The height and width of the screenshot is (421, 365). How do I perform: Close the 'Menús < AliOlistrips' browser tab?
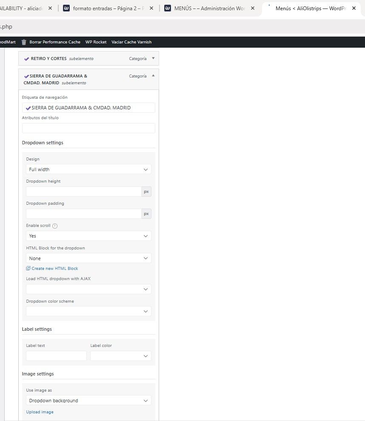coord(354,8)
